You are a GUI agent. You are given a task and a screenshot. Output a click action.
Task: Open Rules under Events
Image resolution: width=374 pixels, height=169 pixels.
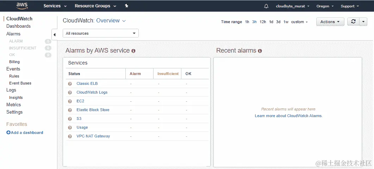(x=14, y=76)
